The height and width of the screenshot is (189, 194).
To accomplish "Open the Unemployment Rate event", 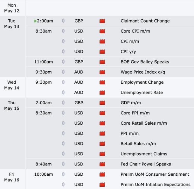I will (x=142, y=92).
